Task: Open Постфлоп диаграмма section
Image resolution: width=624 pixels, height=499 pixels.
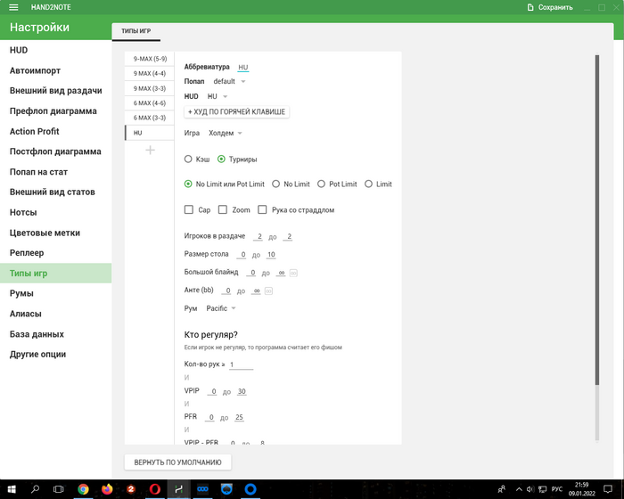Action: [55, 151]
